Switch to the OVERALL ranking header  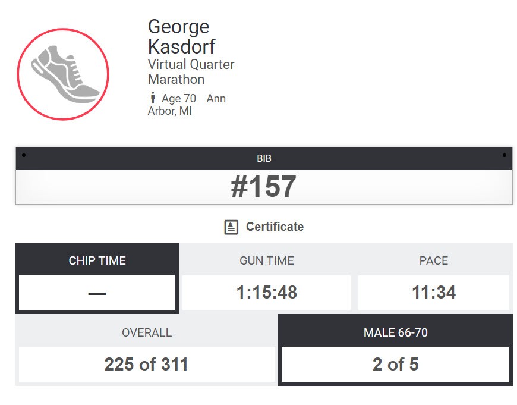pyautogui.click(x=147, y=332)
